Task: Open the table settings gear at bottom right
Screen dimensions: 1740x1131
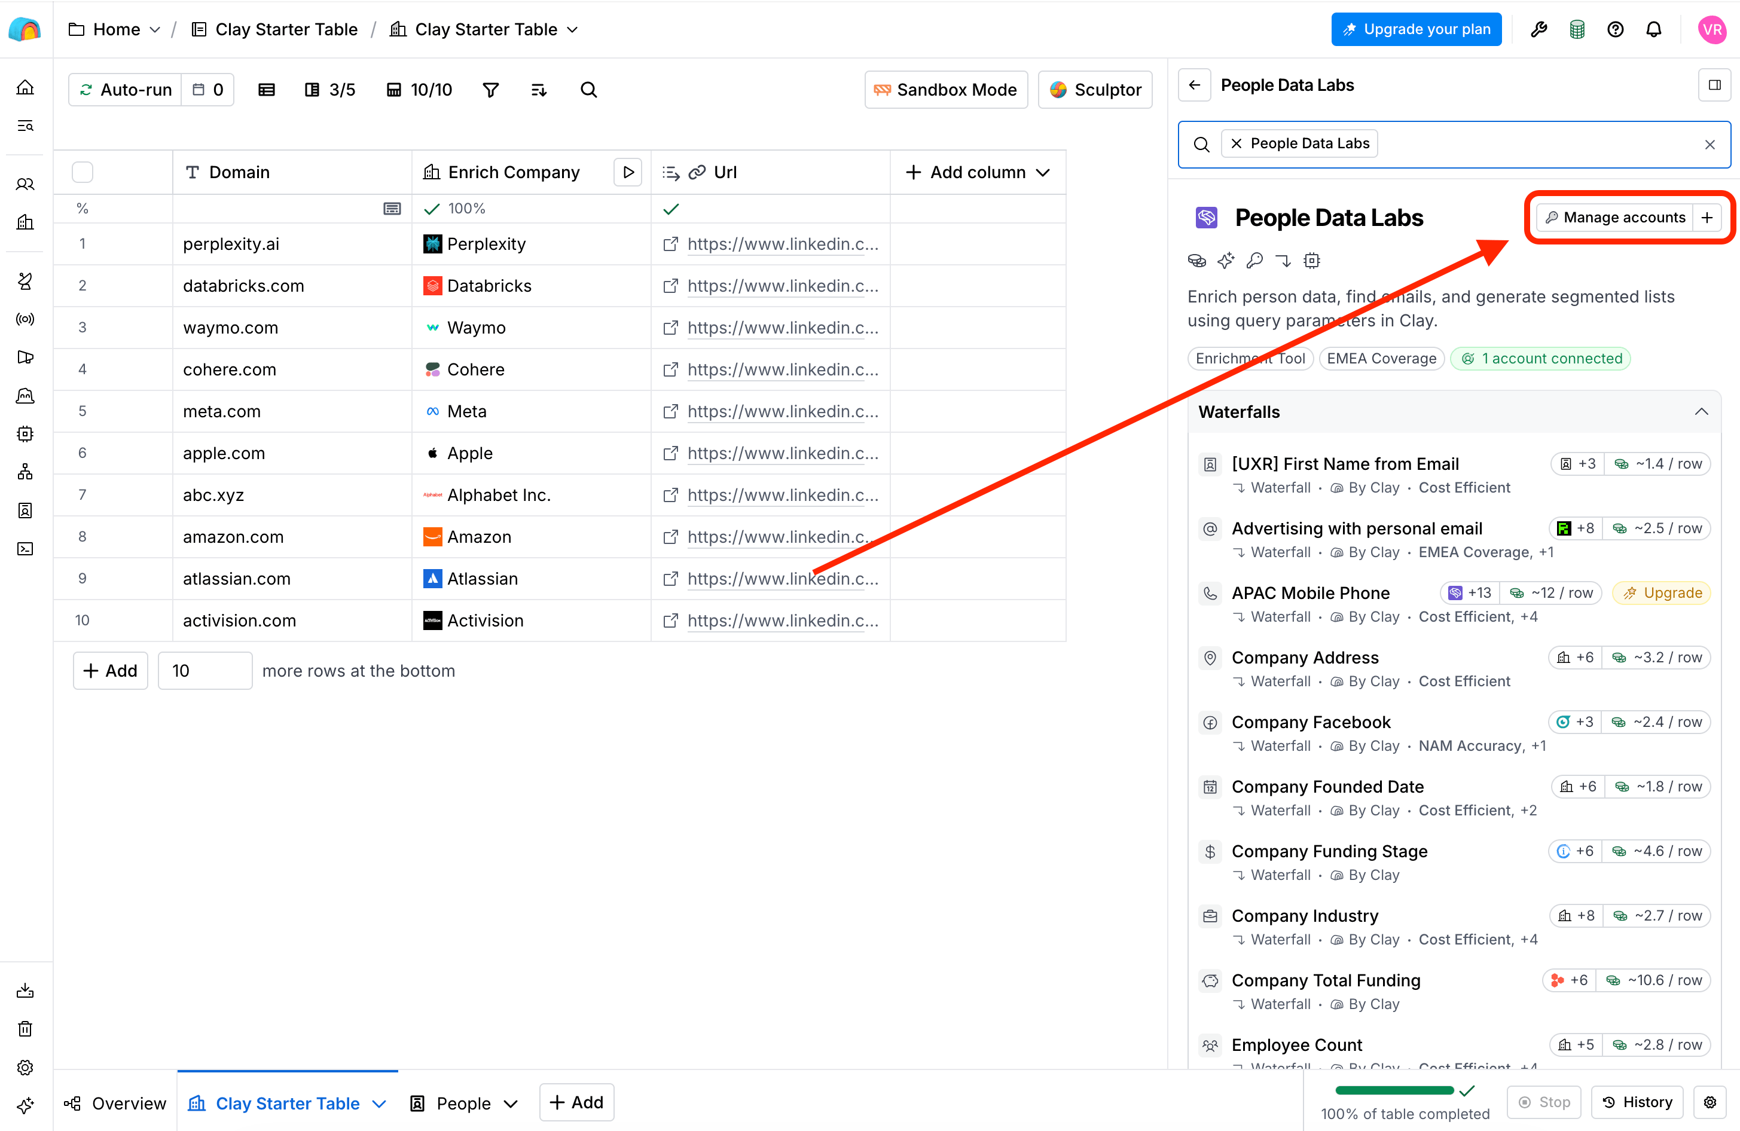Action: pyautogui.click(x=1710, y=1102)
